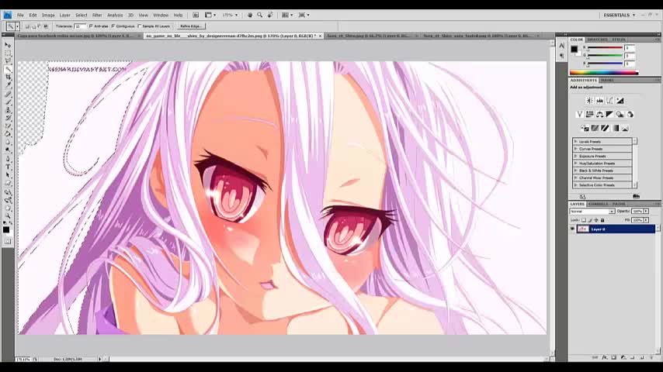Adjust the blue B color slider
The height and width of the screenshot is (372, 663).
pos(605,64)
